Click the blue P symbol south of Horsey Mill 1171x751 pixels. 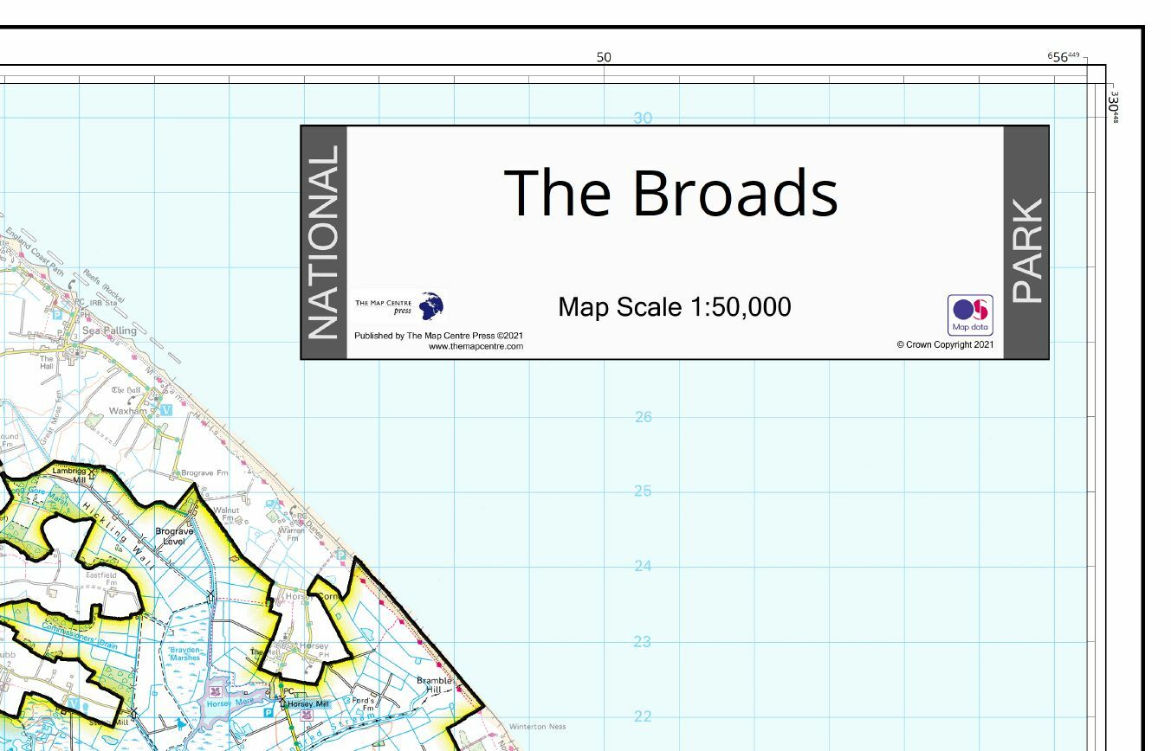(268, 712)
